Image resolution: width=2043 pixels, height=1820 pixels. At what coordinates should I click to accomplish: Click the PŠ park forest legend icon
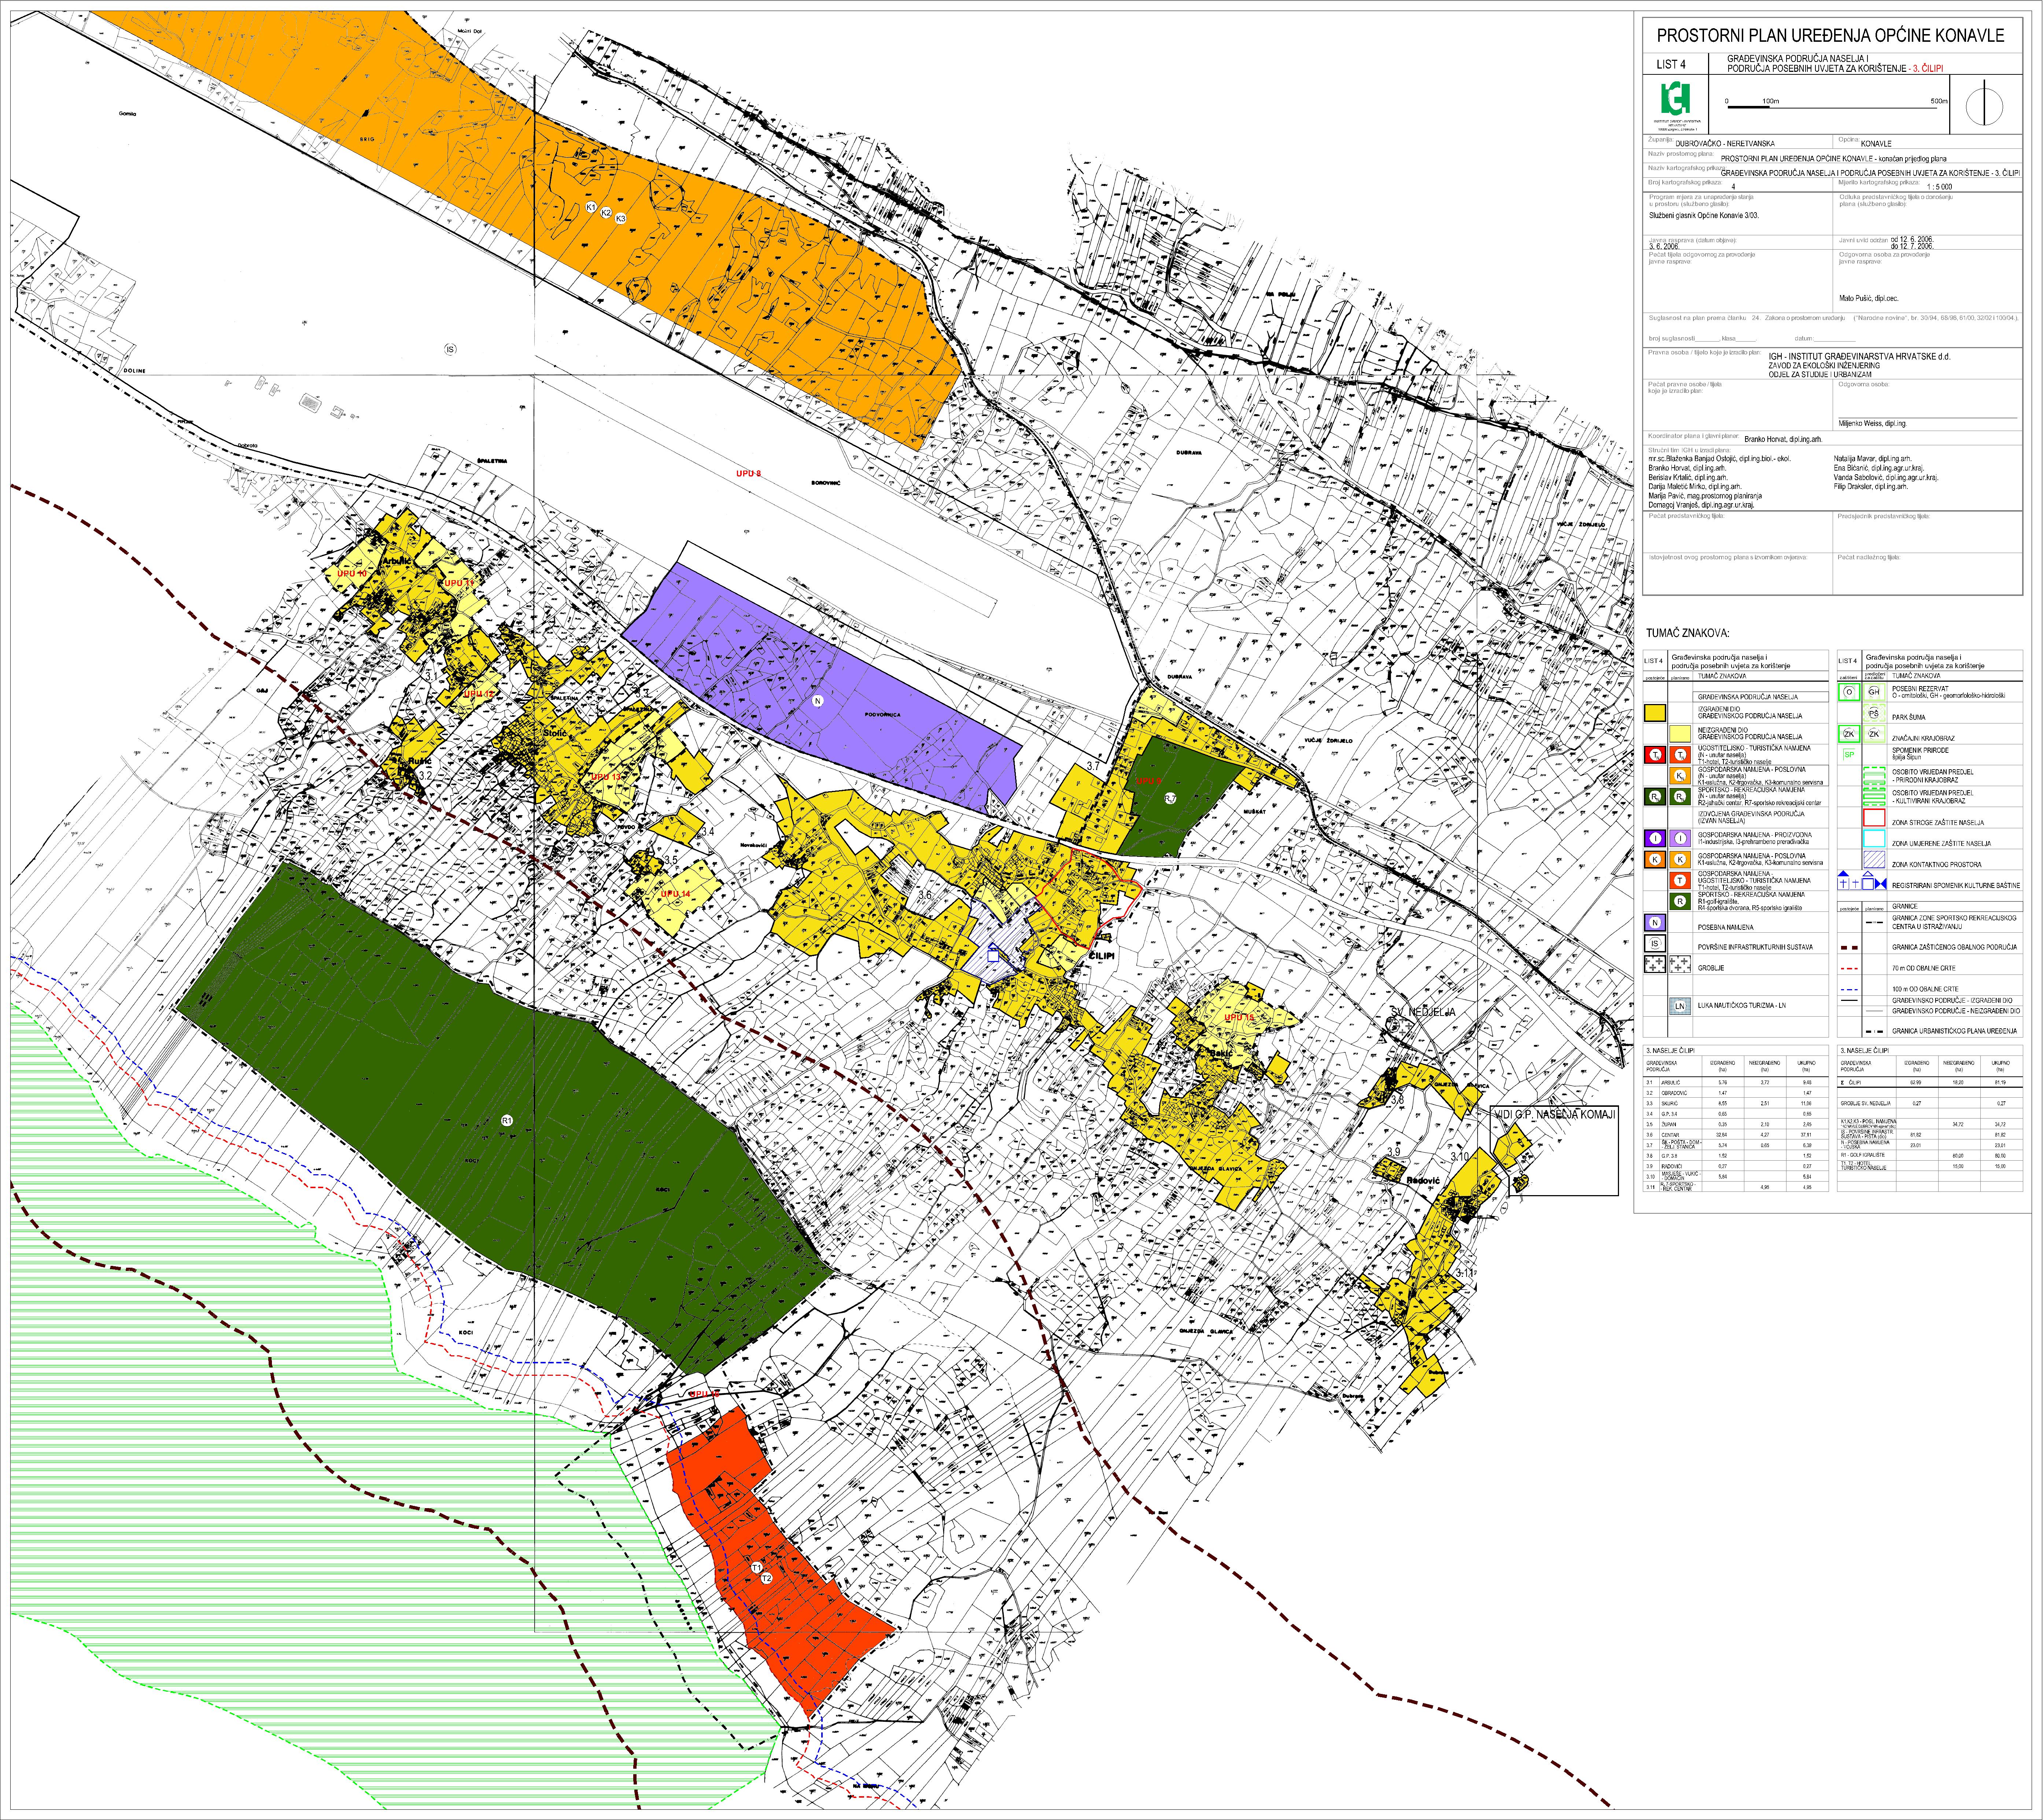pos(1874,713)
